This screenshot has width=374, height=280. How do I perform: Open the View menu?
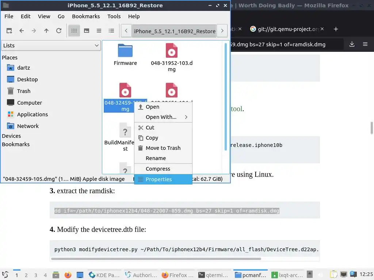point(44,16)
